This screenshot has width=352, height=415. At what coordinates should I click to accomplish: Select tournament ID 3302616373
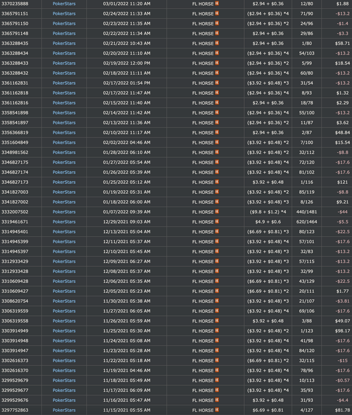(x=15, y=360)
